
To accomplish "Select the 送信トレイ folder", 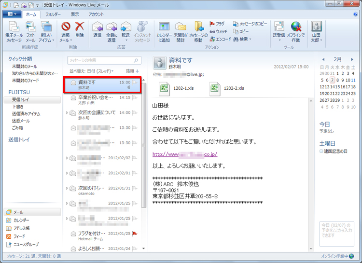I will (x=19, y=139).
